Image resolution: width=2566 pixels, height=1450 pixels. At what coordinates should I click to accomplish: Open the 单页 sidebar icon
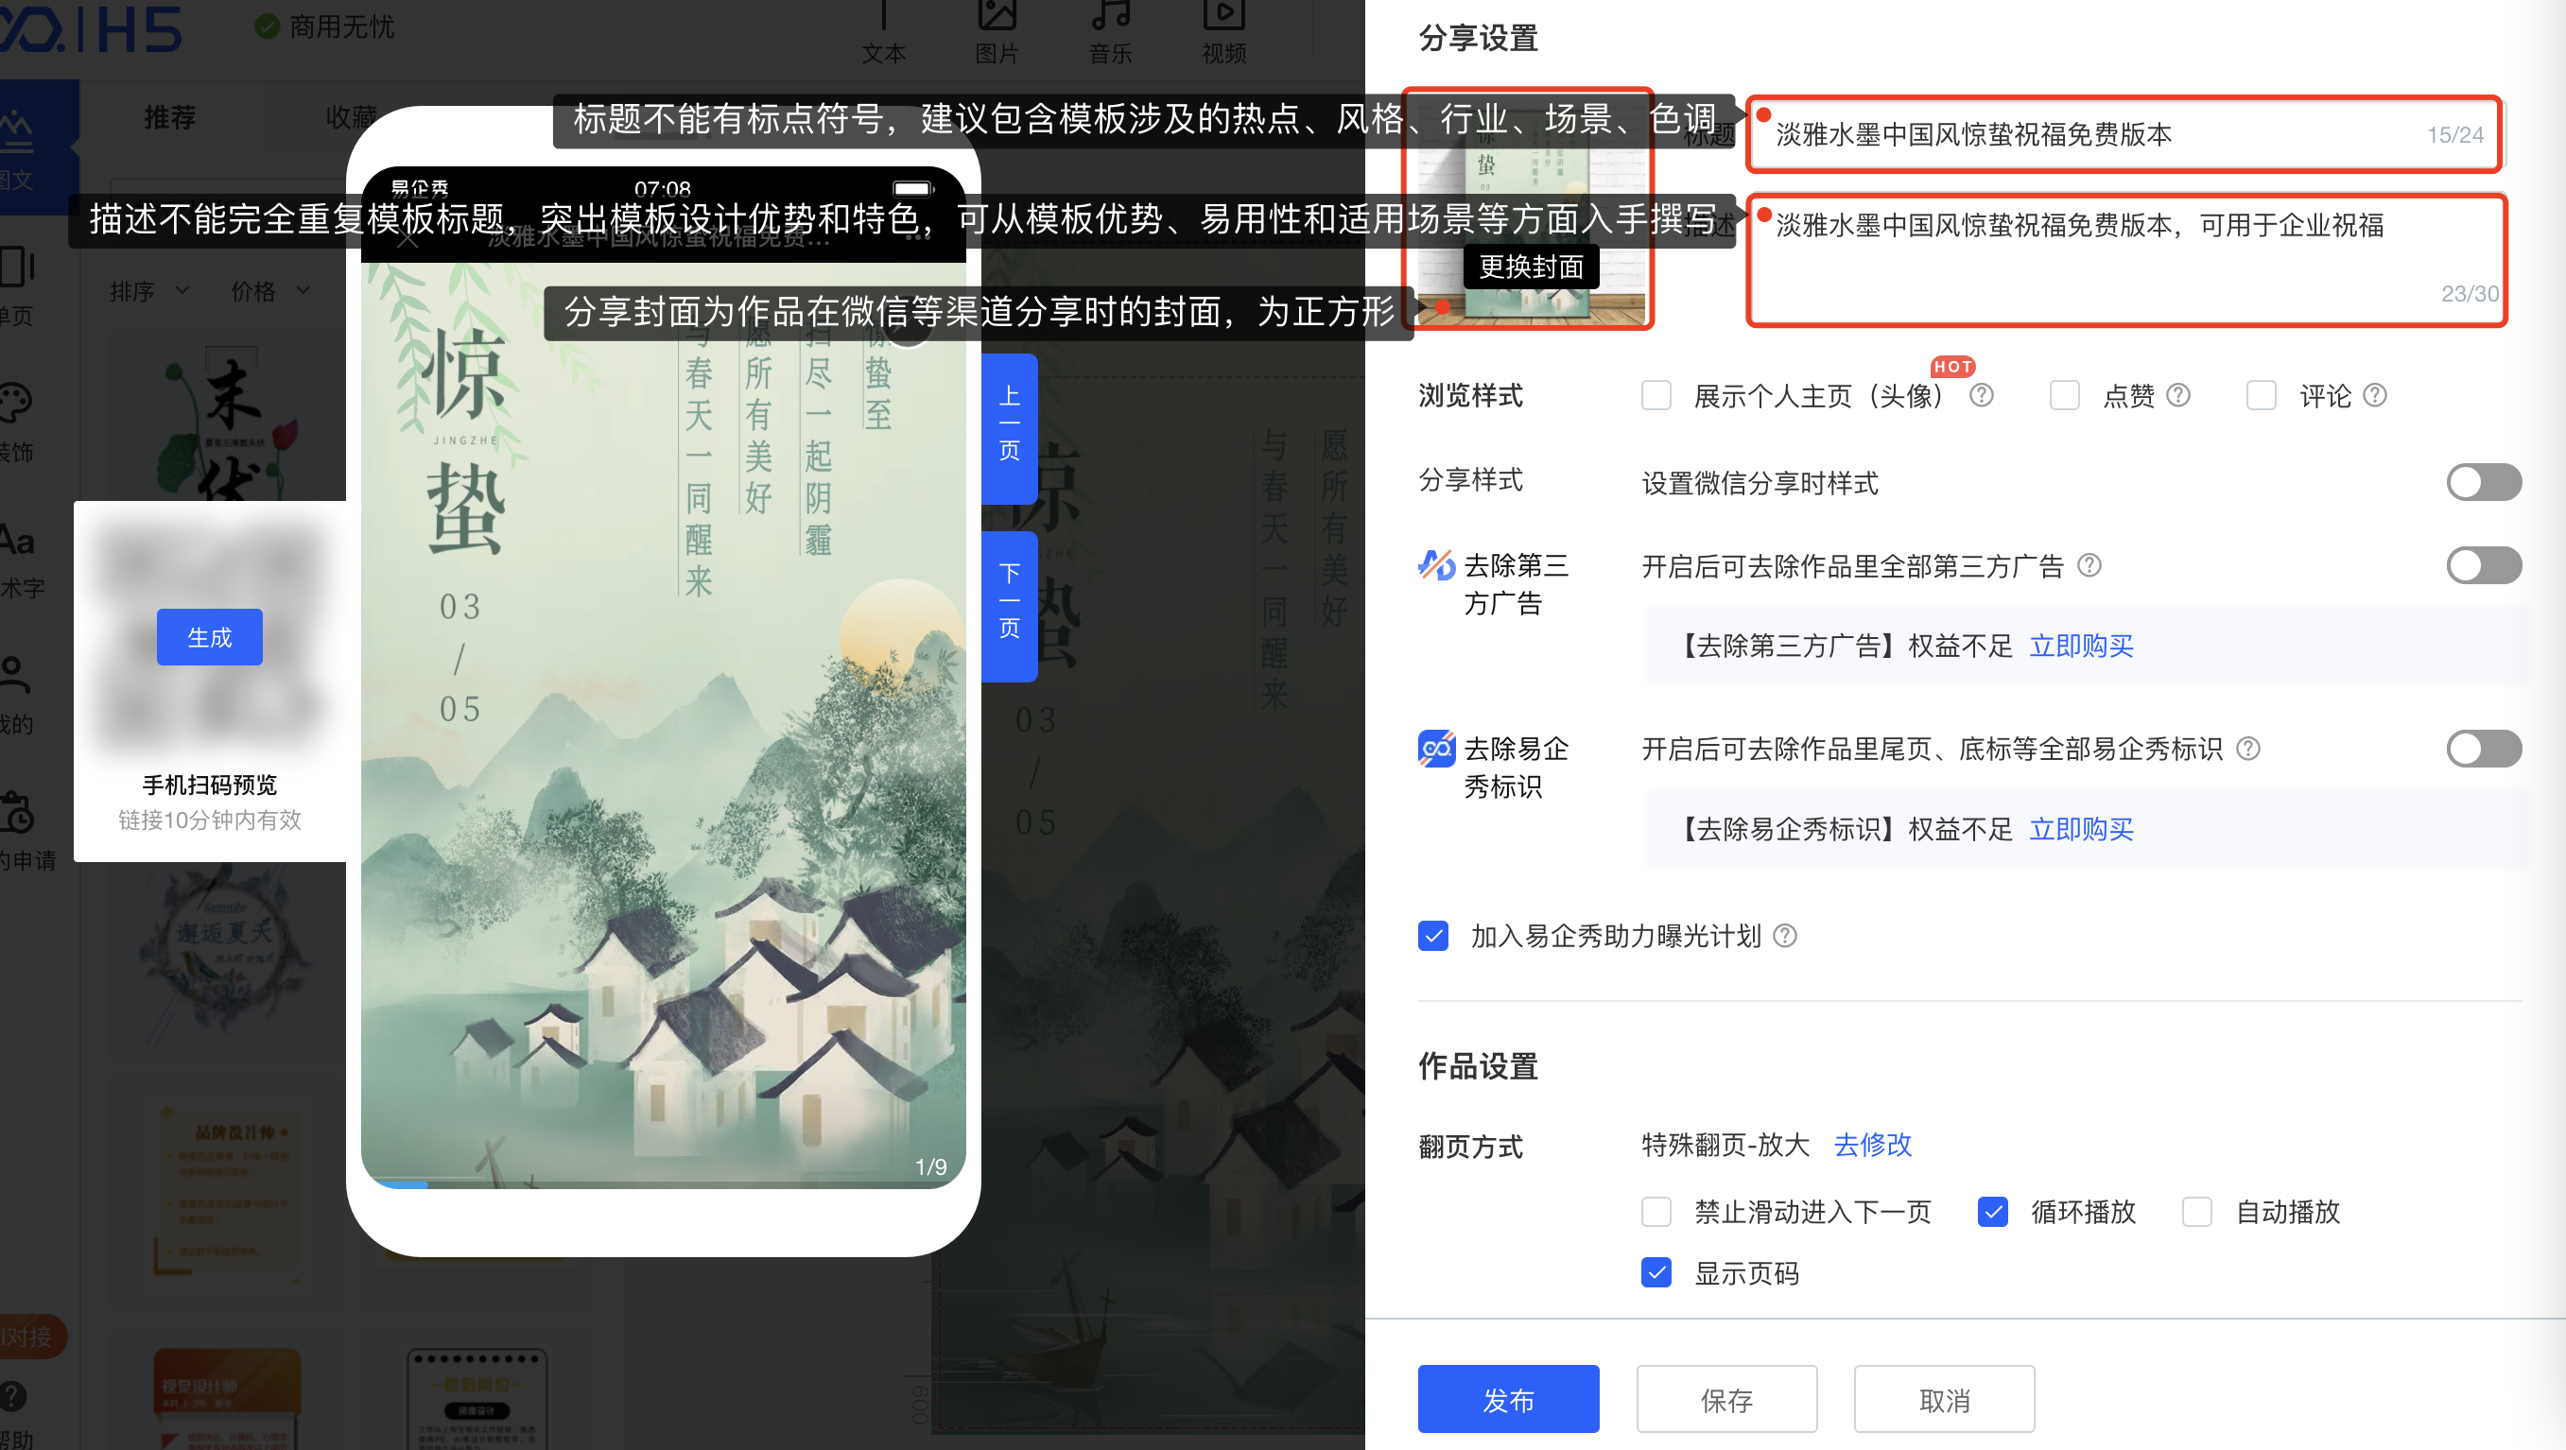point(17,267)
